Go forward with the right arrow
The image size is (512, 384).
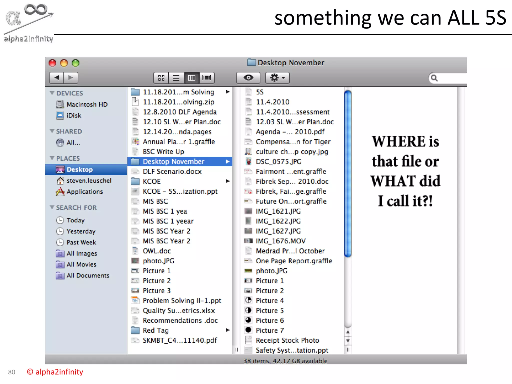71,78
